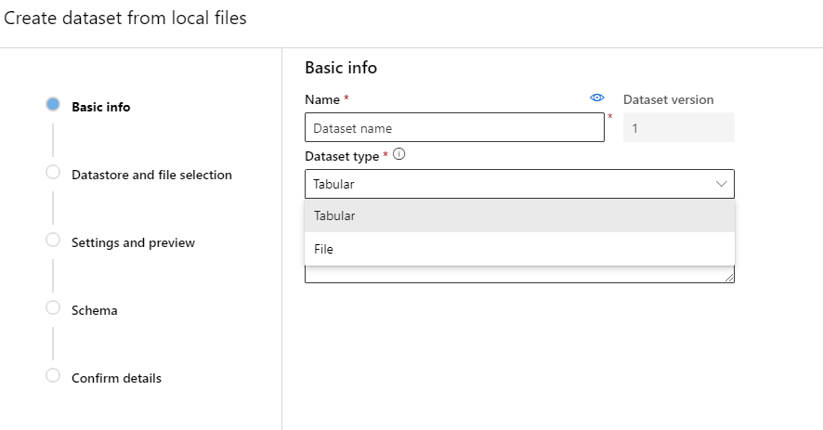
Task: Click the Name field label
Action: click(322, 99)
